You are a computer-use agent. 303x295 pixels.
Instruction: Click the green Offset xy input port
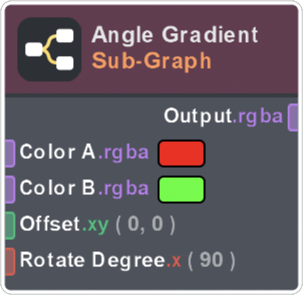tap(10, 225)
